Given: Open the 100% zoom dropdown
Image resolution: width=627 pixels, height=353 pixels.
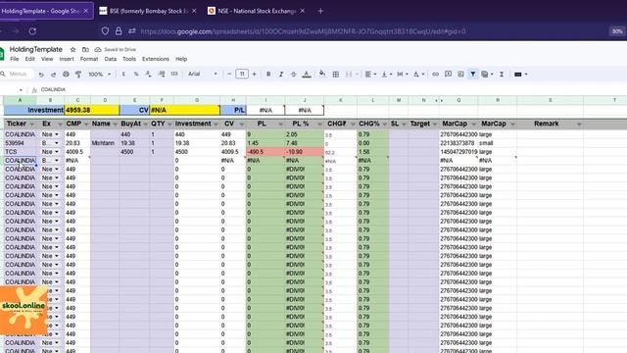Looking at the screenshot, I should point(99,75).
